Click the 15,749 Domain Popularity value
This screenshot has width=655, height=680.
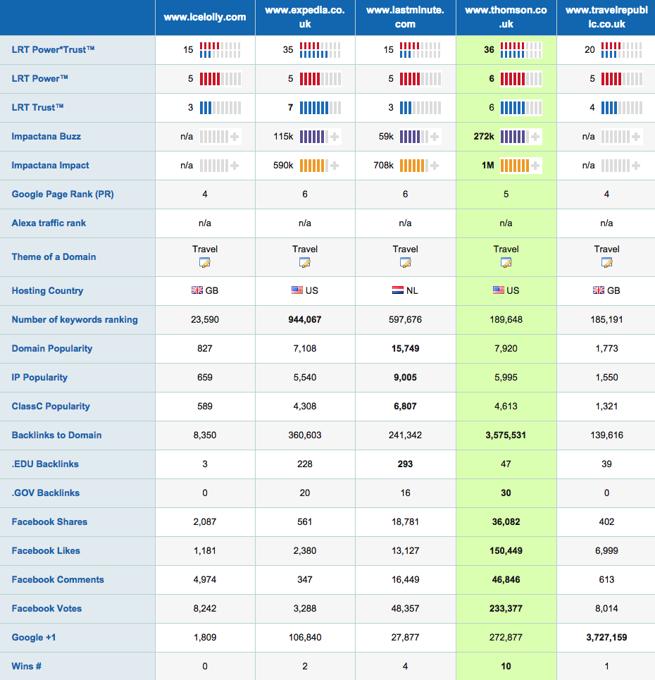pyautogui.click(x=405, y=348)
